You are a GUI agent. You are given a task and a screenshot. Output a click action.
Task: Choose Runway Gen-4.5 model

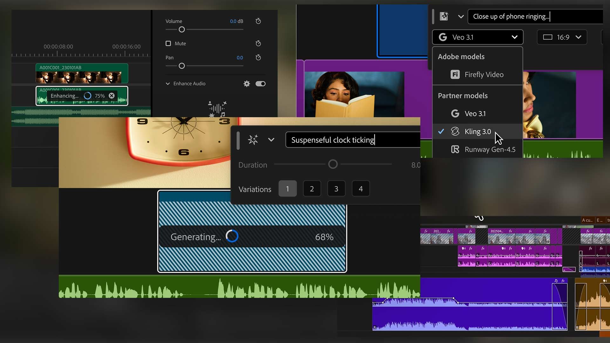coord(478,149)
